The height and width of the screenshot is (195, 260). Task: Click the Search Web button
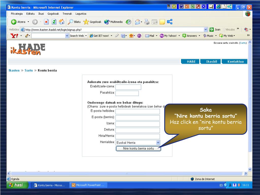77,36
